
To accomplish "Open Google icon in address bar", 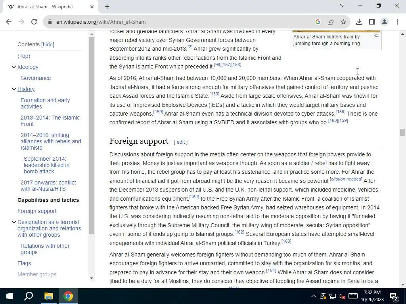I will click(318, 22).
